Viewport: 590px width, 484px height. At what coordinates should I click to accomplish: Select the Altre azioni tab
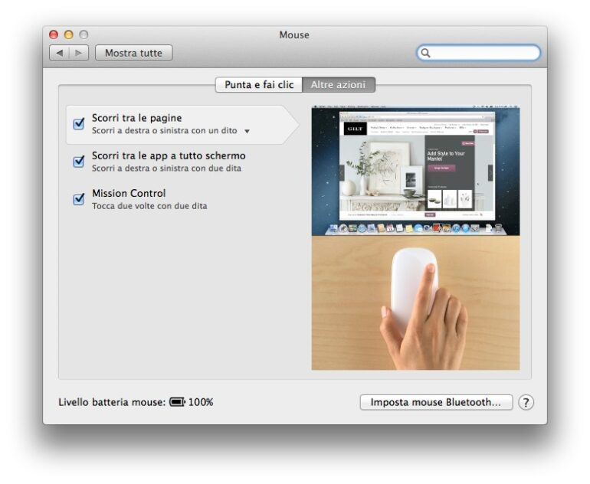pos(338,85)
